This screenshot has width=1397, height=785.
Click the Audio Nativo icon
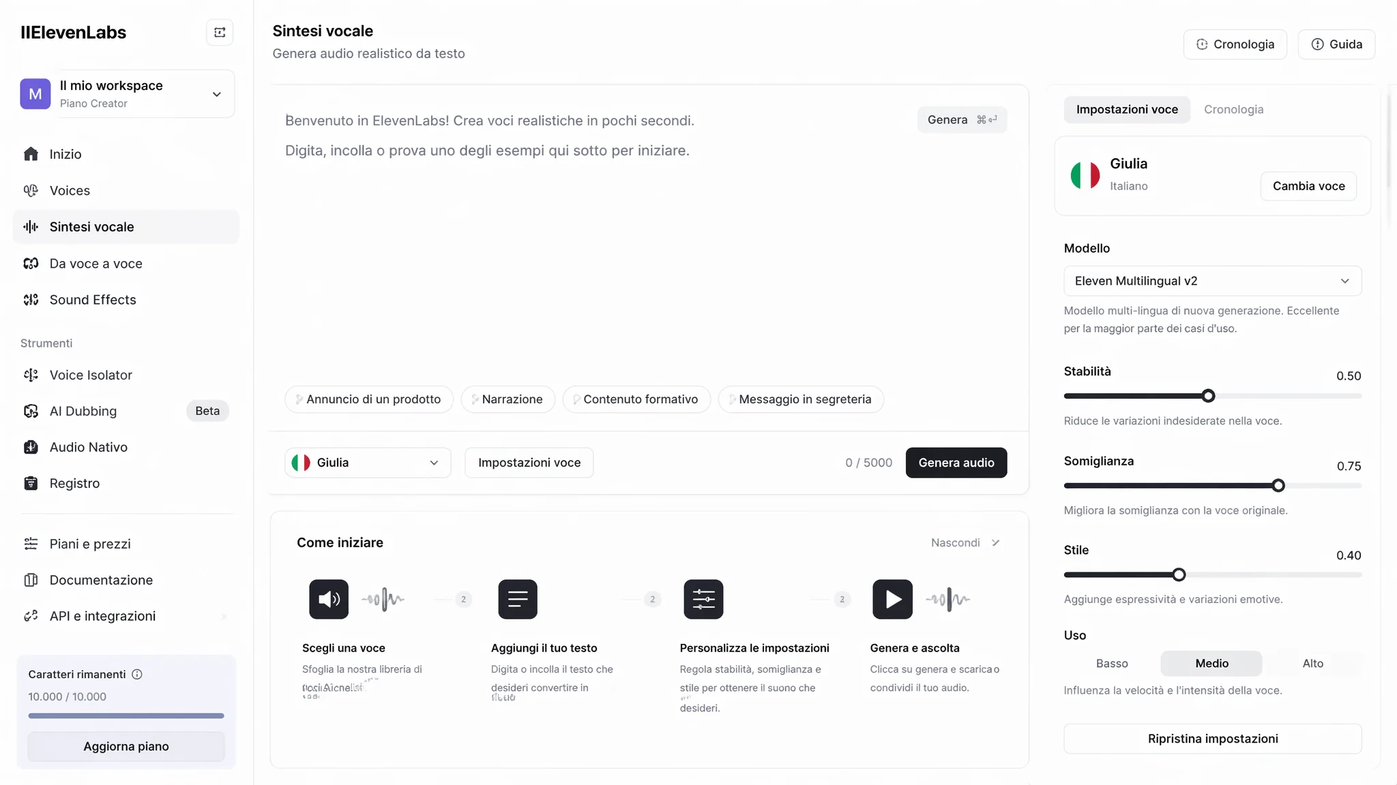click(31, 447)
